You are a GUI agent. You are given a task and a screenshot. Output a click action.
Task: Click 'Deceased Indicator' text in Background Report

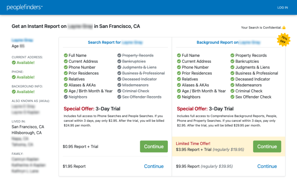pyautogui.click(x=253, y=79)
